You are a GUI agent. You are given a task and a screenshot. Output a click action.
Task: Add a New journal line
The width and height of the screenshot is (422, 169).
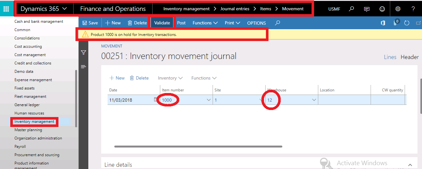(x=117, y=78)
